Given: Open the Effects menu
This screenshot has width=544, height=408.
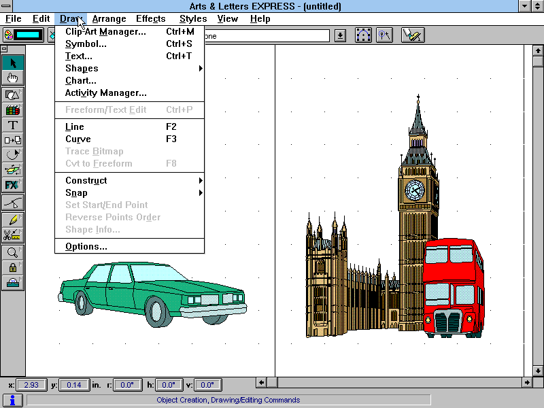Looking at the screenshot, I should point(150,19).
